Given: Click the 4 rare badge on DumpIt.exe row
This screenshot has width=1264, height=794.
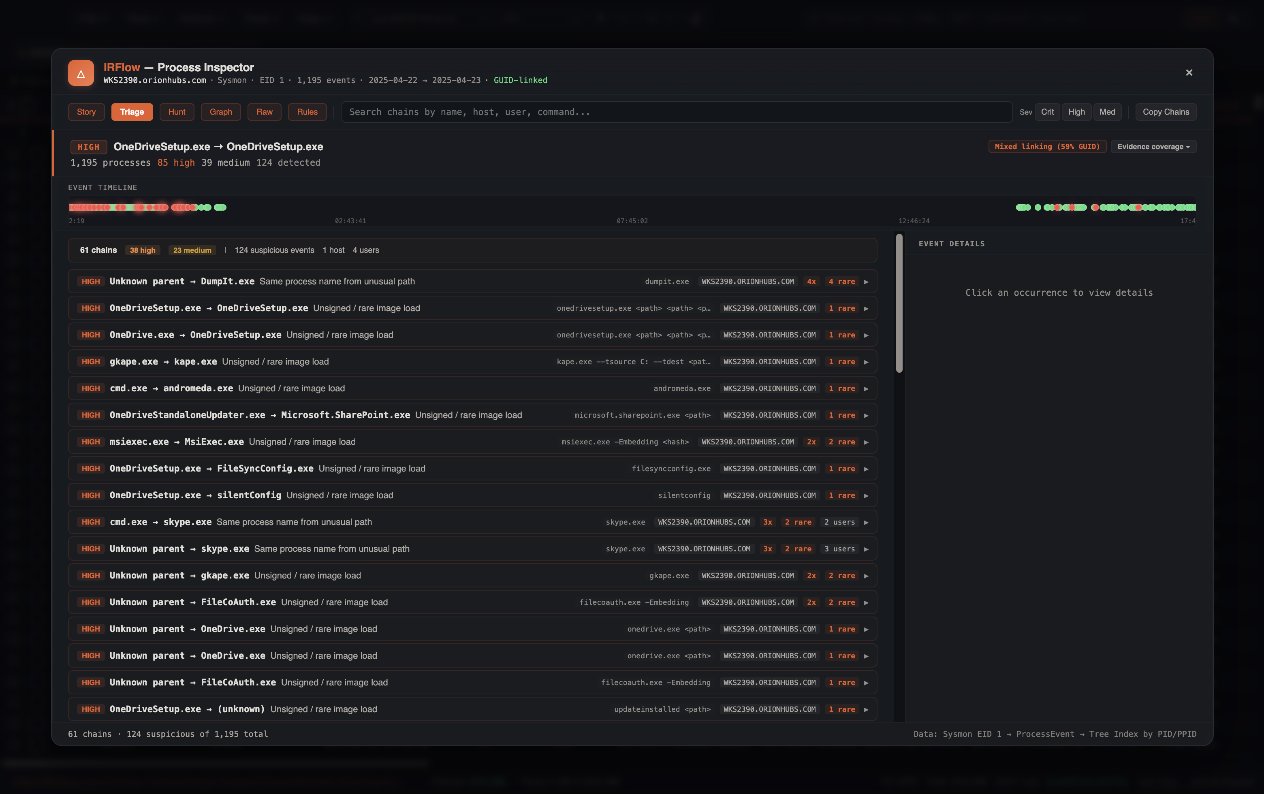Looking at the screenshot, I should point(841,282).
